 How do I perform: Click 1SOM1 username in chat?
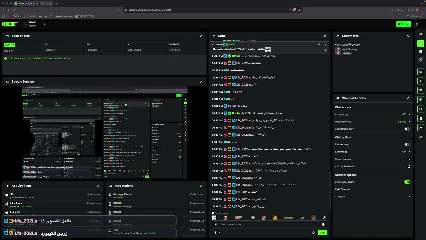coord(232,106)
